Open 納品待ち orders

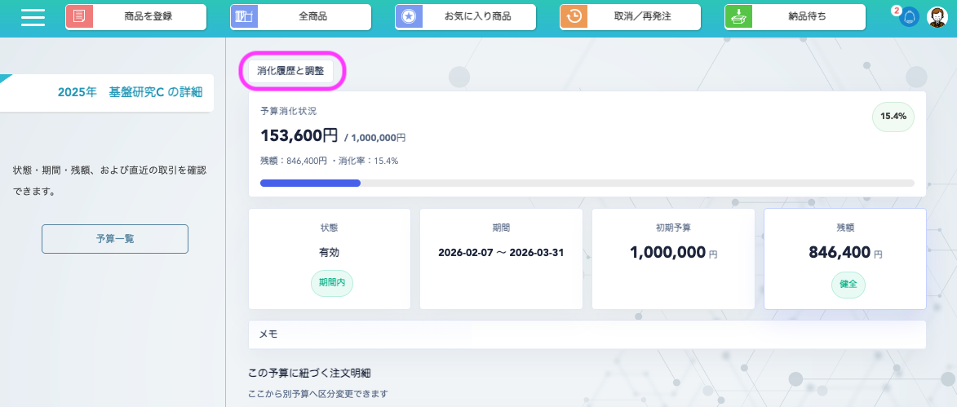pyautogui.click(x=807, y=17)
